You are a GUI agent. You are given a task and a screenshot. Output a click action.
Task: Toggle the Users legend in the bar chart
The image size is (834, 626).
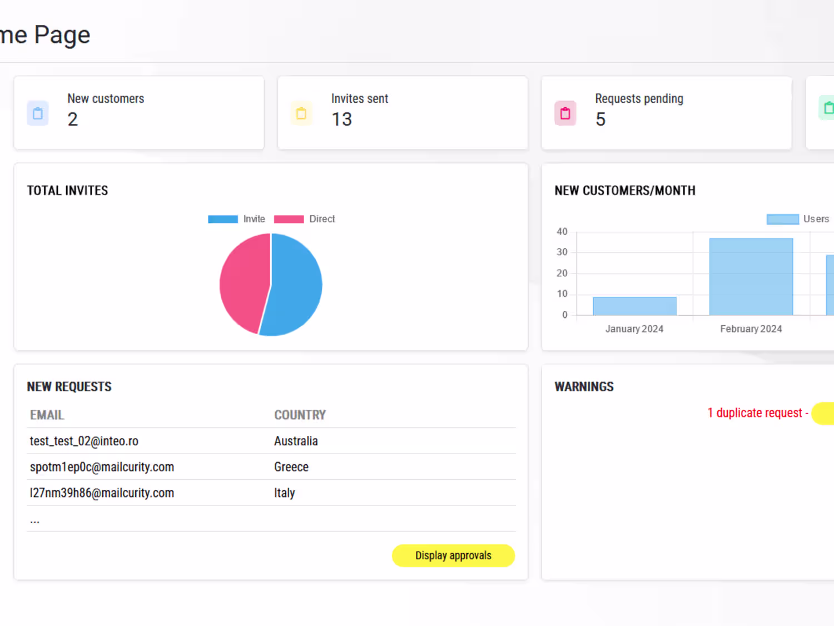[798, 219]
